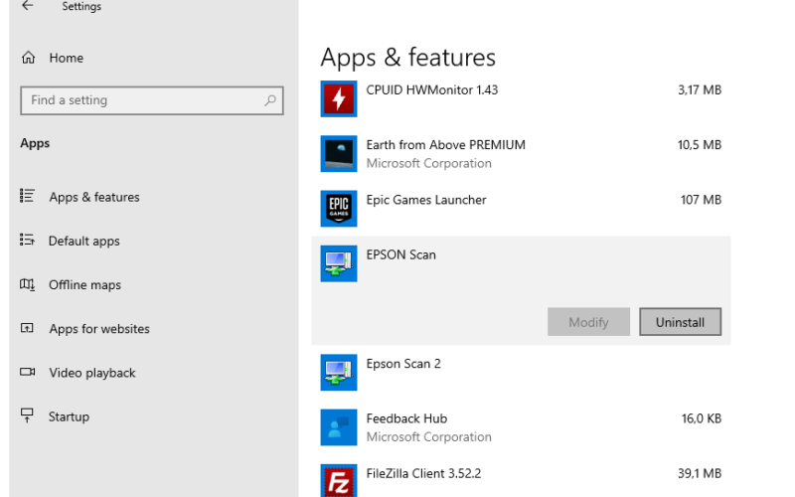Click the Settings window title
Viewport: 795px width, 497px height.
(81, 7)
